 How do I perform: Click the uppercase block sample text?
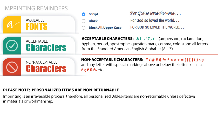pos(157,27)
